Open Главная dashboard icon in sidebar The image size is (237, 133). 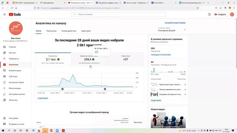[x=4, y=47]
